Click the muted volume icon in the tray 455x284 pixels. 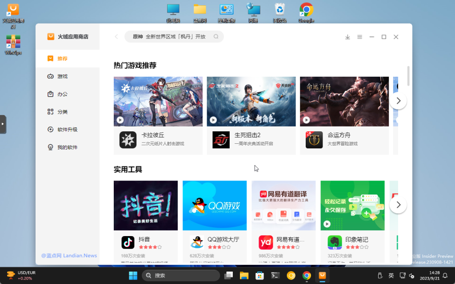pyautogui.click(x=411, y=275)
